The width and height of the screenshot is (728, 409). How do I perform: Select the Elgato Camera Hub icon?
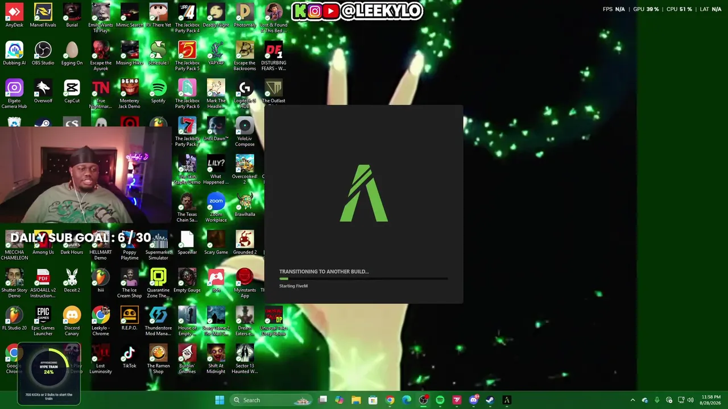14,94
